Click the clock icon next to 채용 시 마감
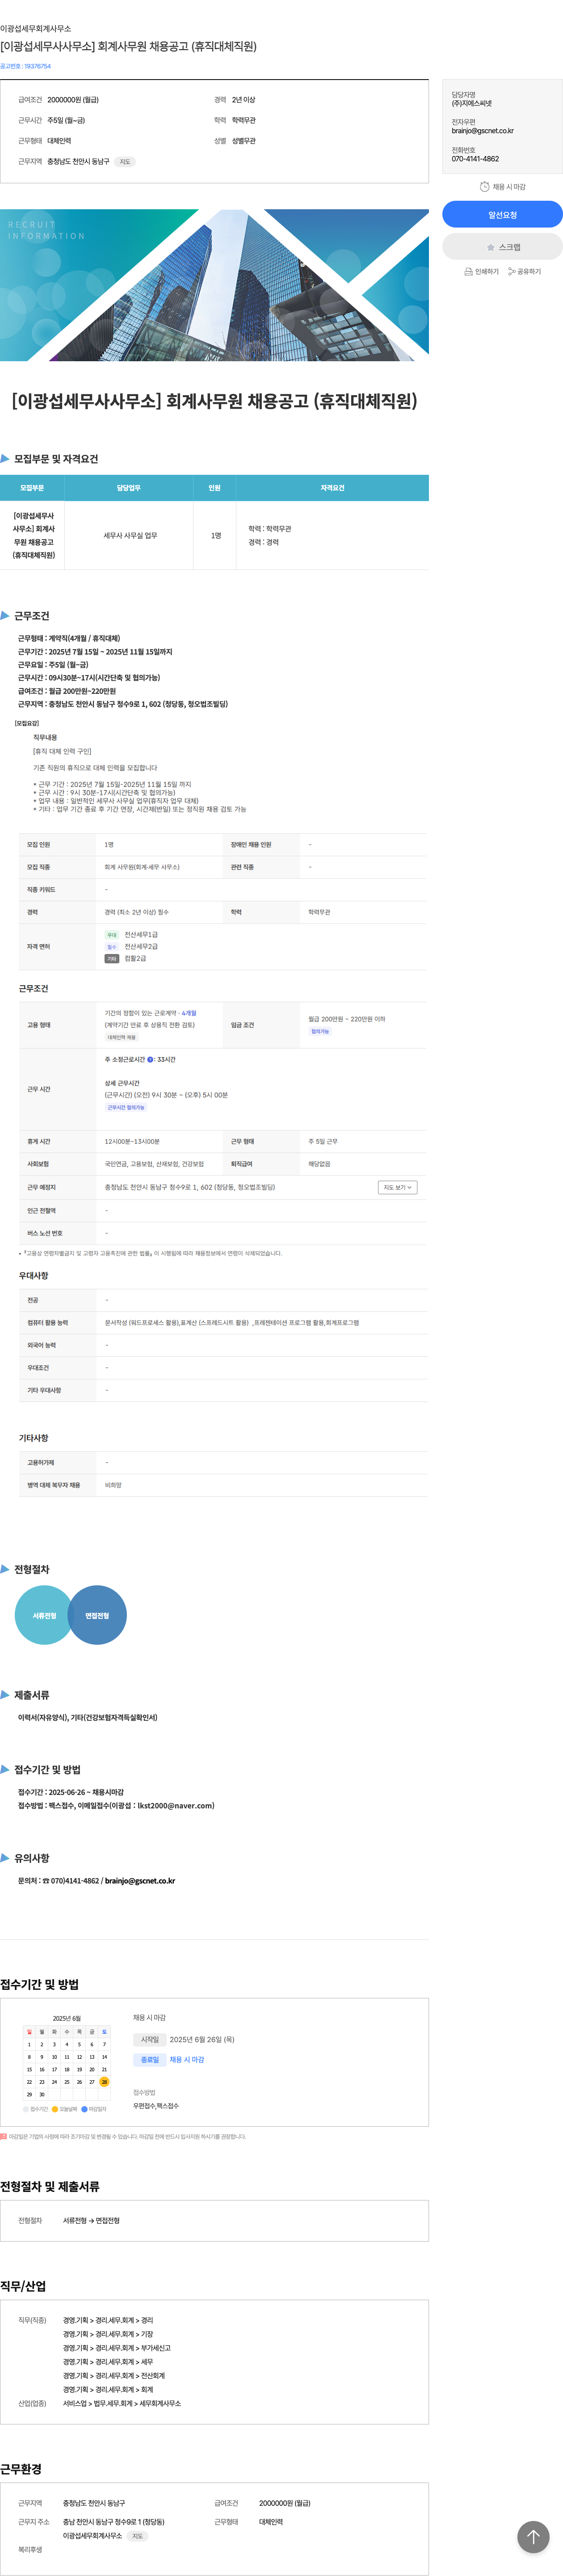 [x=485, y=187]
